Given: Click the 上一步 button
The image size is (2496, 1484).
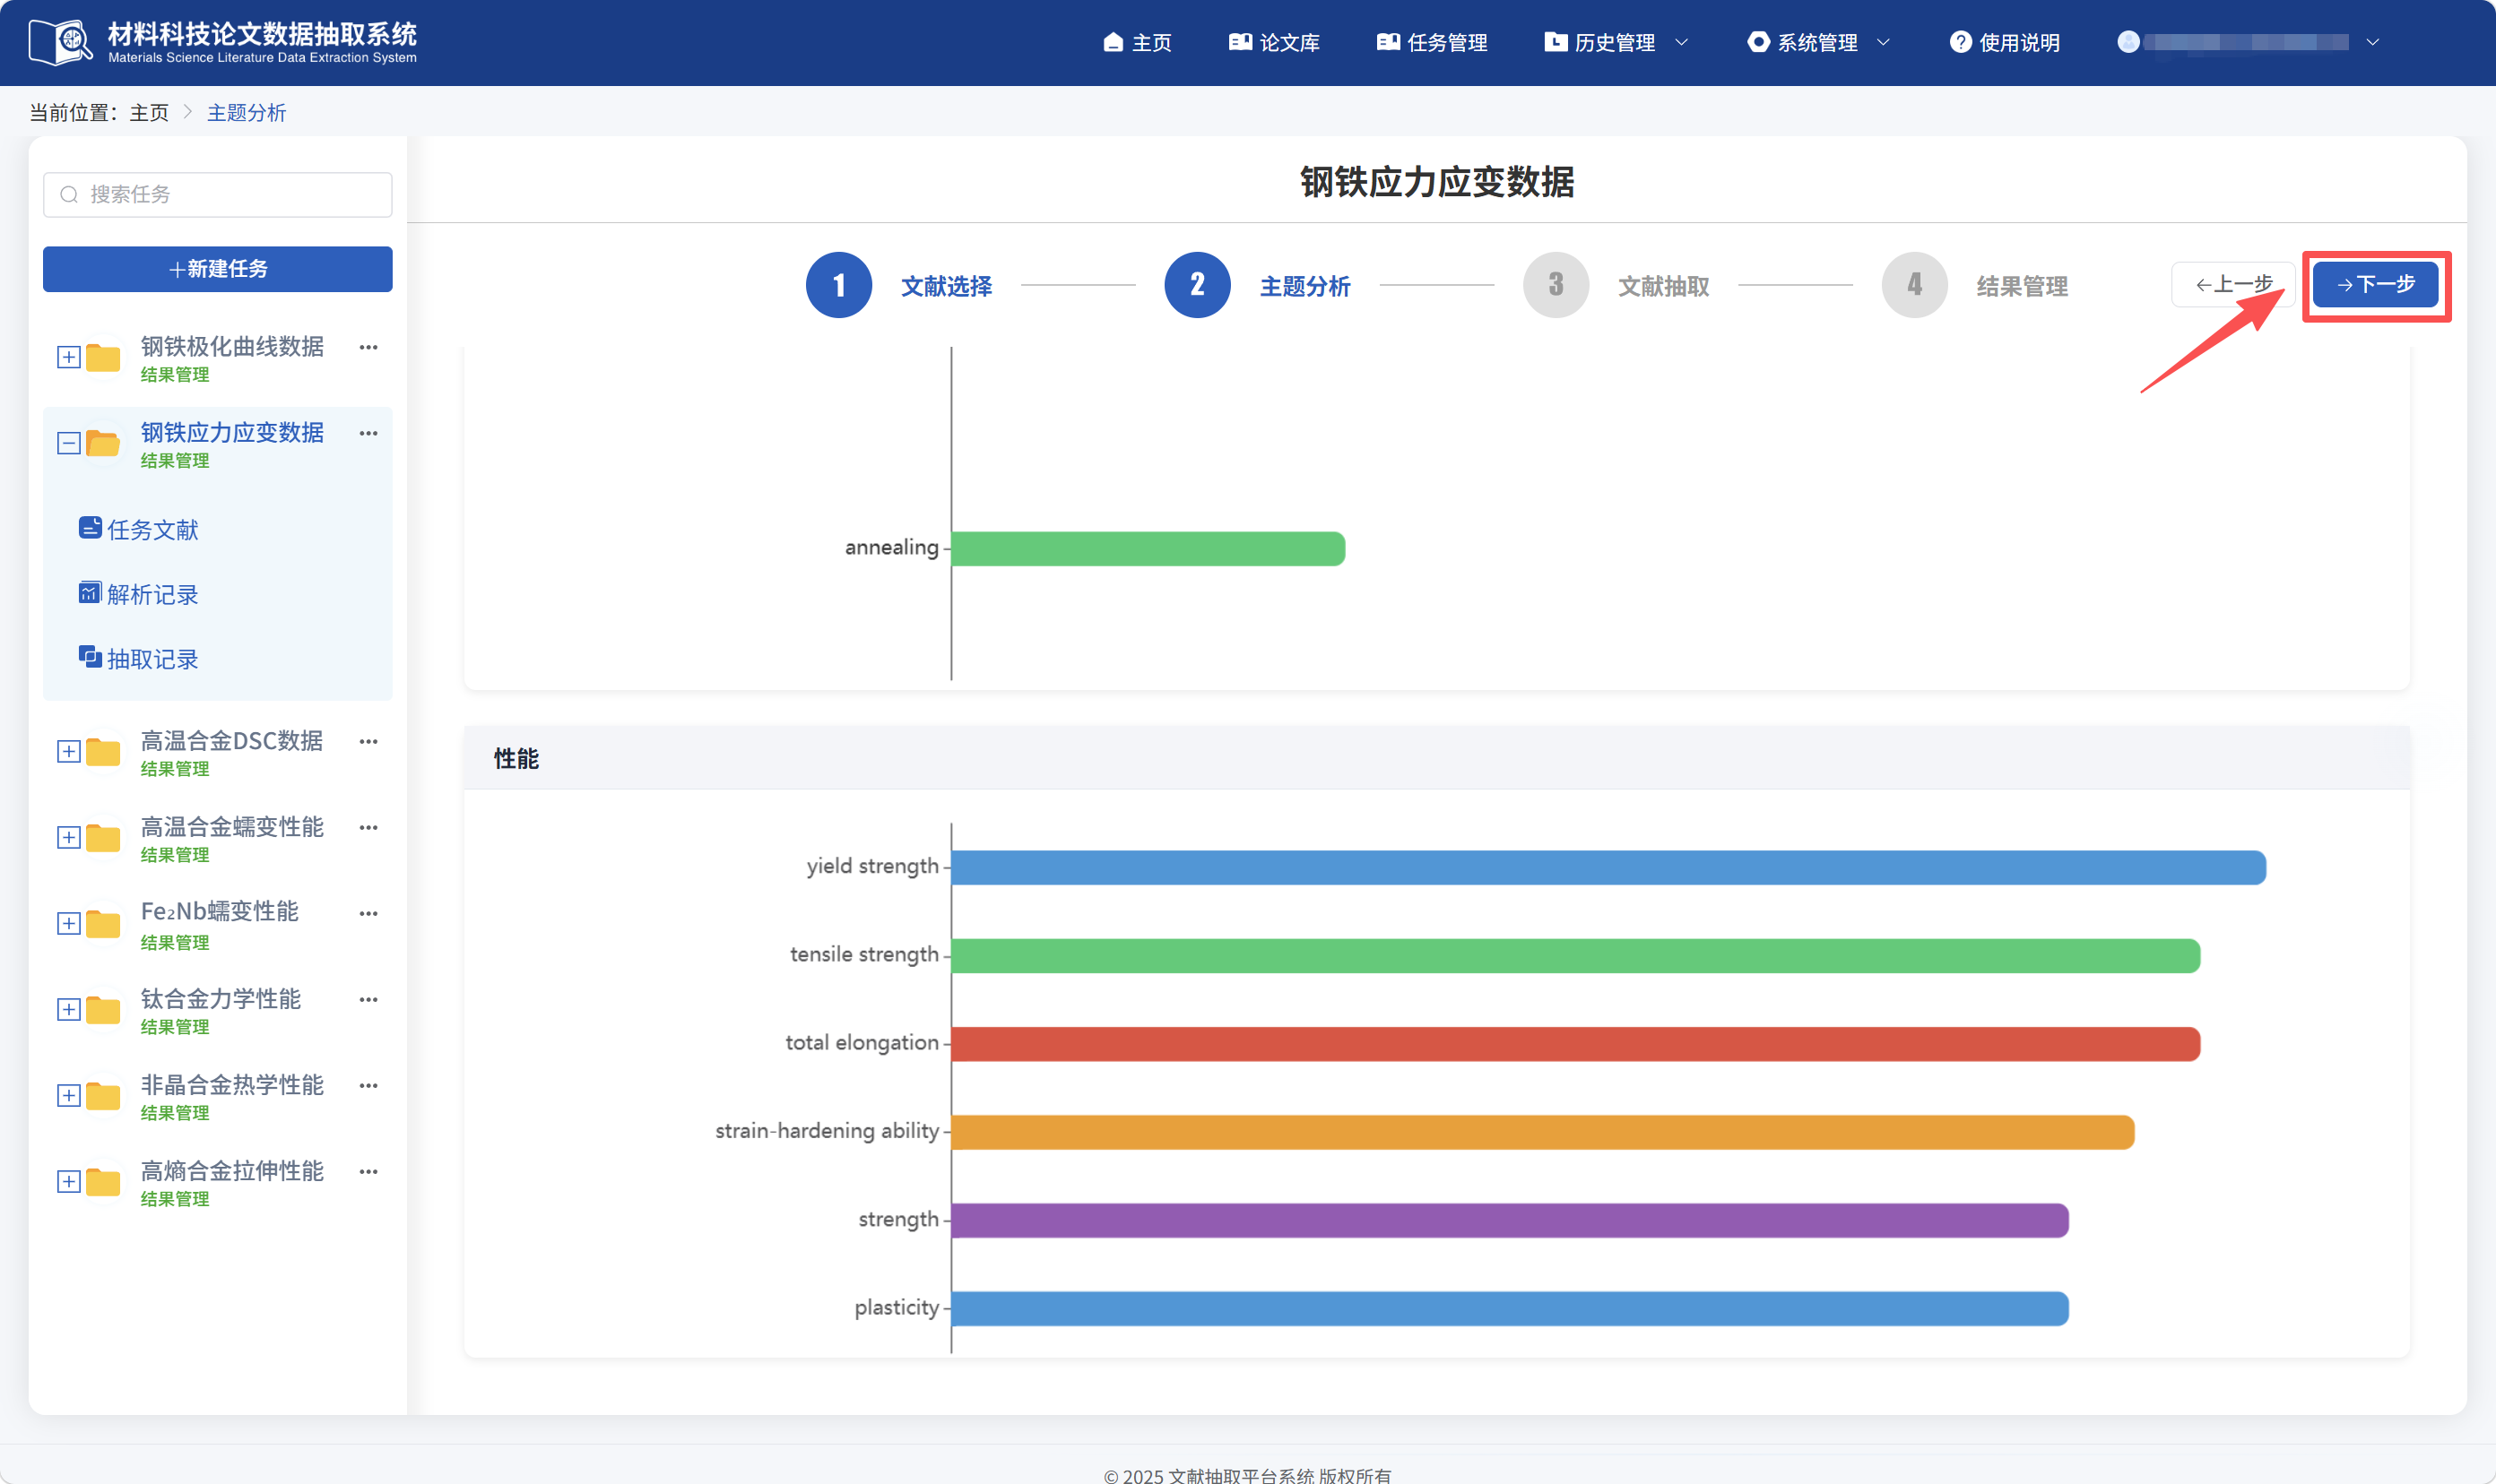Looking at the screenshot, I should 2233,284.
